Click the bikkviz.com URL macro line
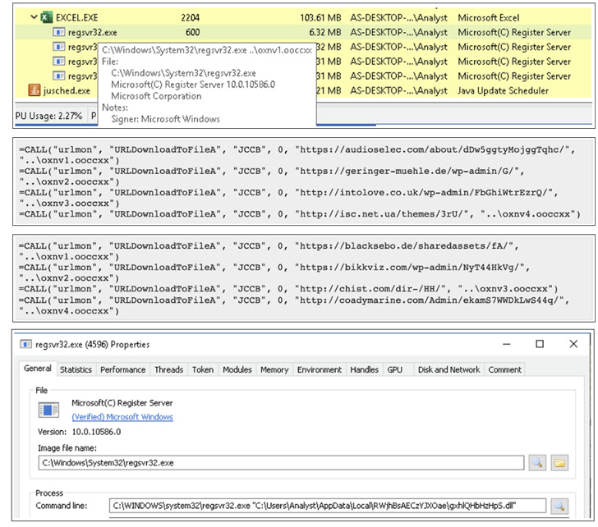Image resolution: width=598 pixels, height=527 pixels. [274, 273]
